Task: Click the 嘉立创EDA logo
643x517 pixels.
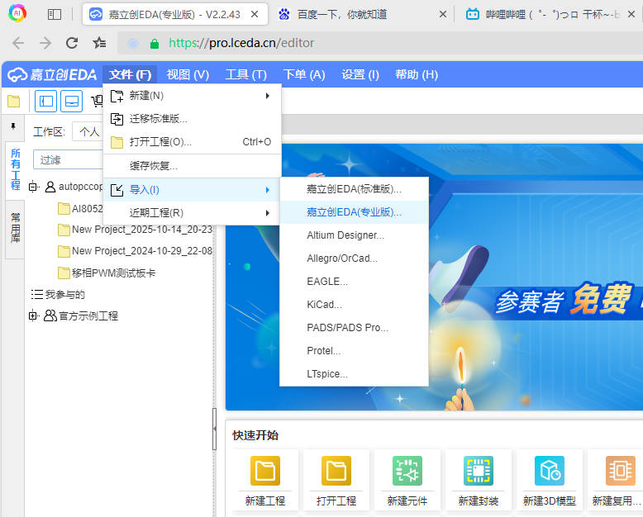Action: 53,74
